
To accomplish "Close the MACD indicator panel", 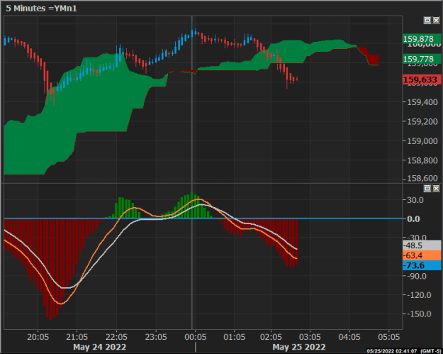I will coord(436,188).
